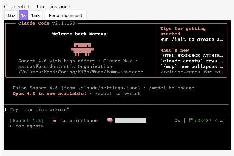Click the context usage progress bar
Viewport: 234px width, 156px height.
pos(131,120)
